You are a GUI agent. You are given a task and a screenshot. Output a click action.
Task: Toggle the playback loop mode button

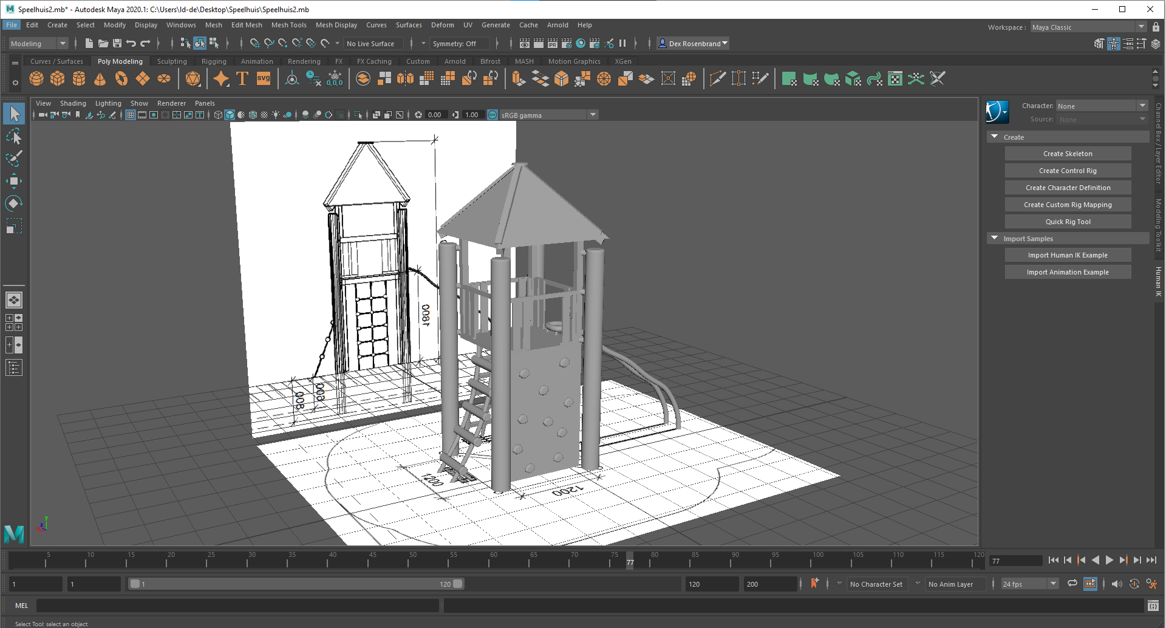point(1072,584)
